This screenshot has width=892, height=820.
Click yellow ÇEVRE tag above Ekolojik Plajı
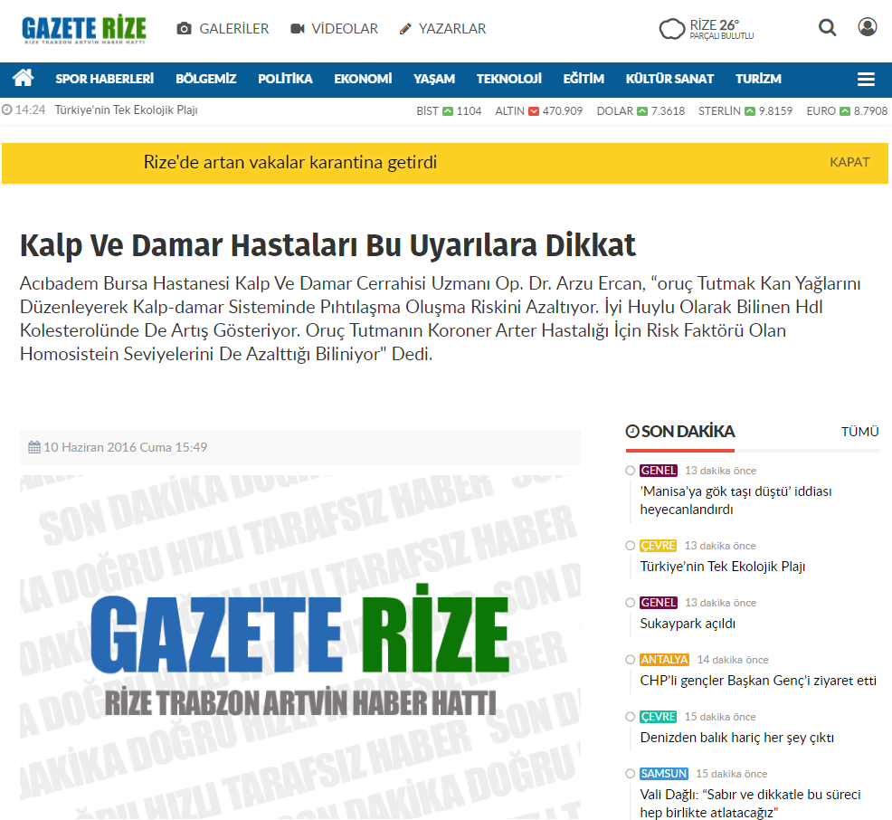tap(659, 546)
